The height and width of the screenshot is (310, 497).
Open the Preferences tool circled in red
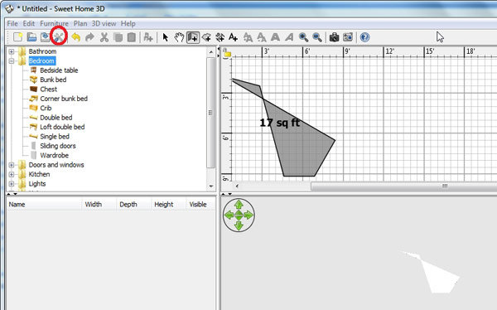point(59,37)
